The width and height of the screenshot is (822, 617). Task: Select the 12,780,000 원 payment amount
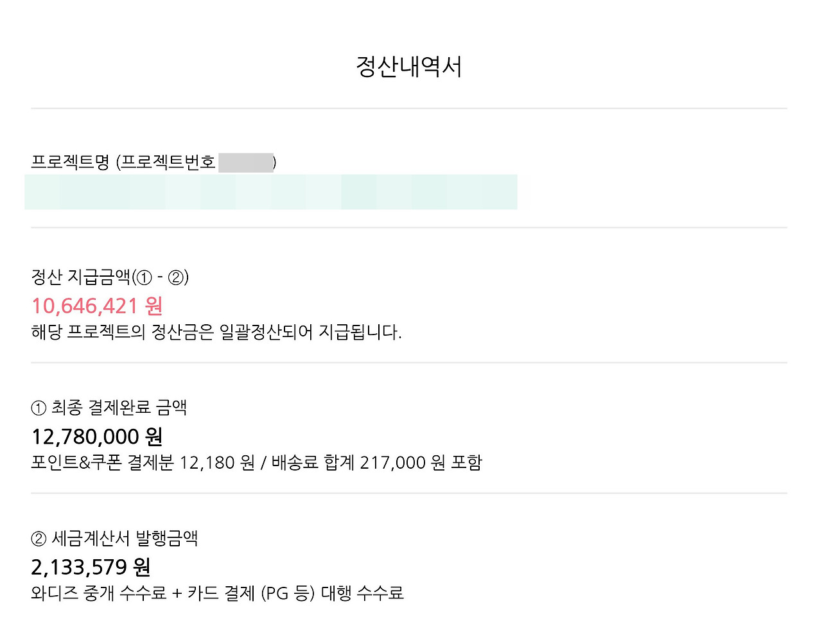[97, 437]
